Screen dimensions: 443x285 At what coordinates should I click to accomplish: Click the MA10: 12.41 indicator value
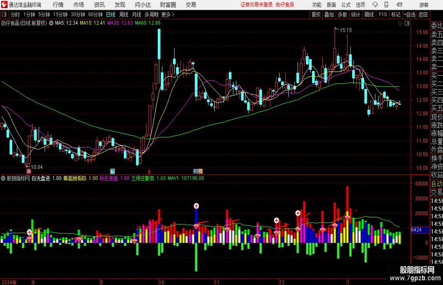(x=92, y=23)
